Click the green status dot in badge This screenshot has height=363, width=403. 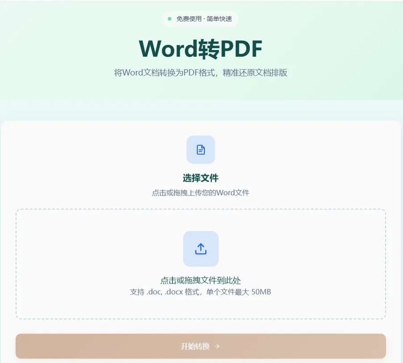tap(170, 19)
